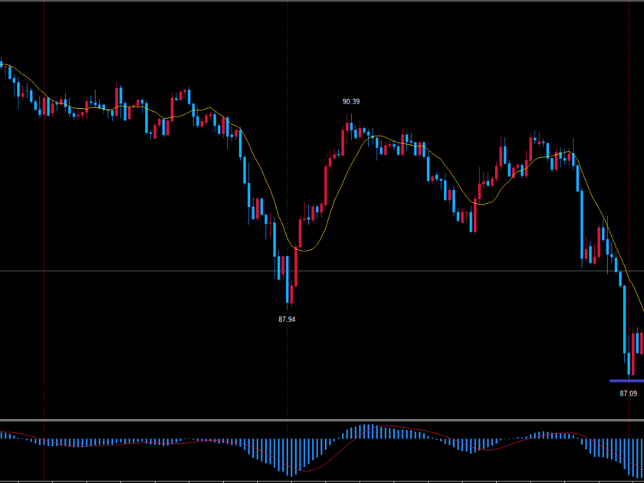Select the blue horizontal line above 87.09
The height and width of the screenshot is (483, 644).
(x=625, y=380)
